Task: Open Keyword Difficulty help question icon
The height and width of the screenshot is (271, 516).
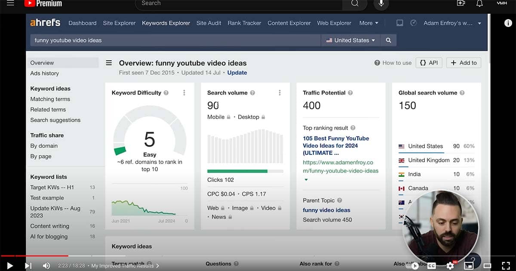Action: click(166, 93)
